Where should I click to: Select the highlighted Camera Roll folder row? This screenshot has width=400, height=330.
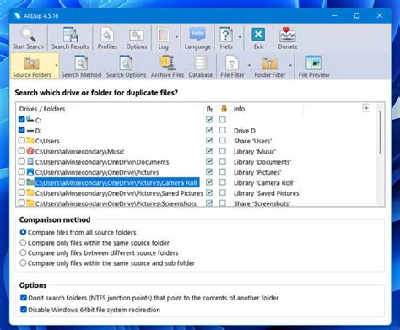116,182
